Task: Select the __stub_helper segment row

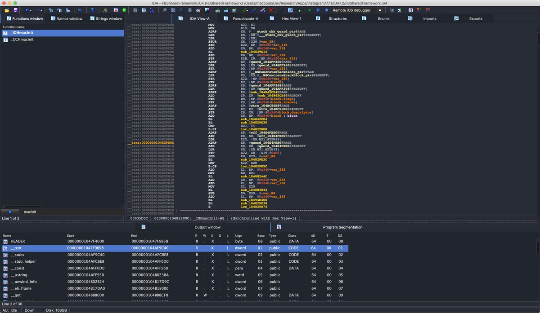Action: pos(175,261)
